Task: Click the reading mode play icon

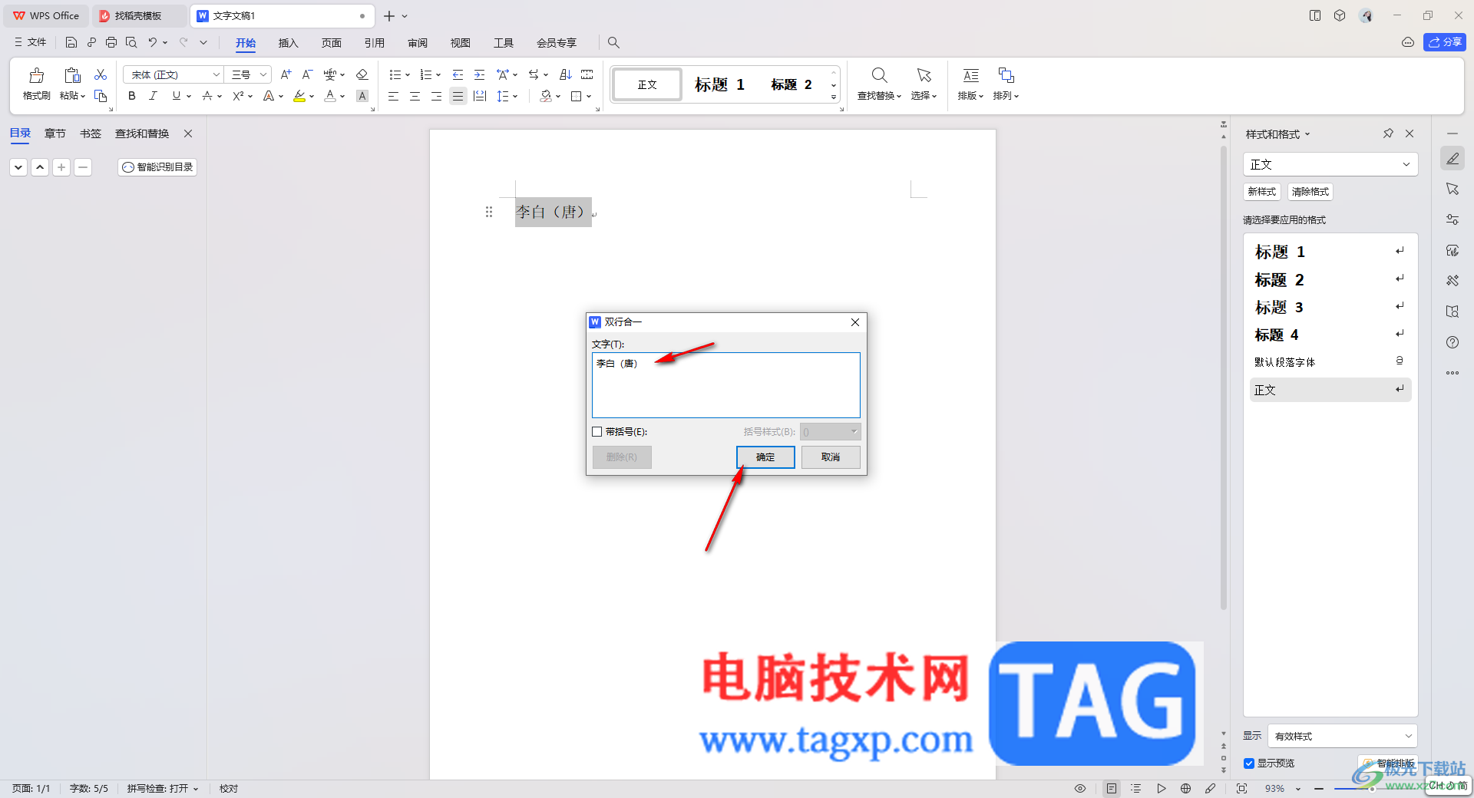Action: (1162, 788)
